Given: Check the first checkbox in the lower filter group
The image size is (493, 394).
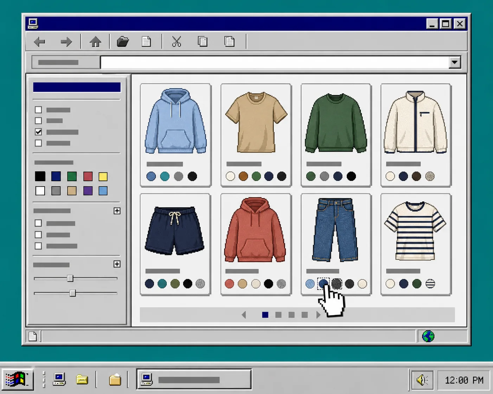Looking at the screenshot, I should tap(38, 223).
